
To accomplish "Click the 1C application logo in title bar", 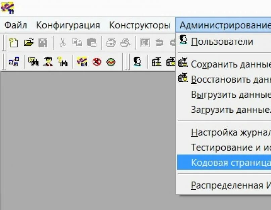I will tap(8, 8).
